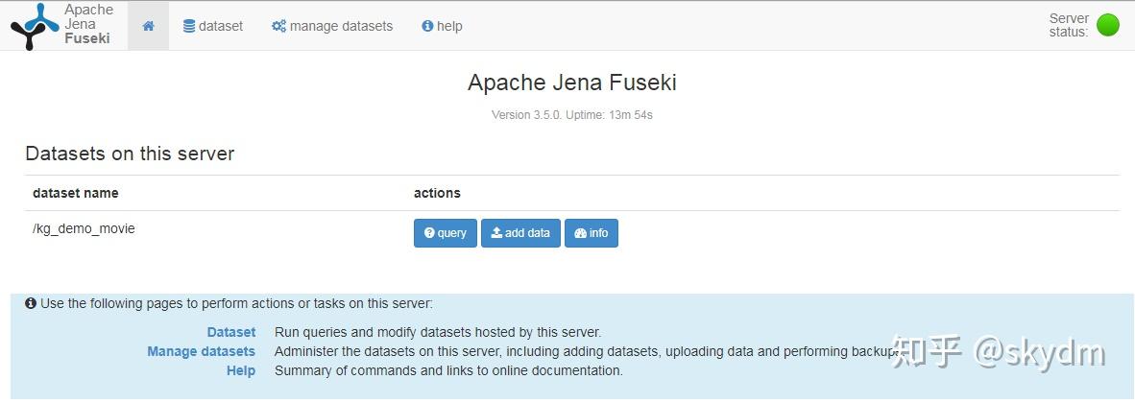Click the actions column header

[437, 193]
